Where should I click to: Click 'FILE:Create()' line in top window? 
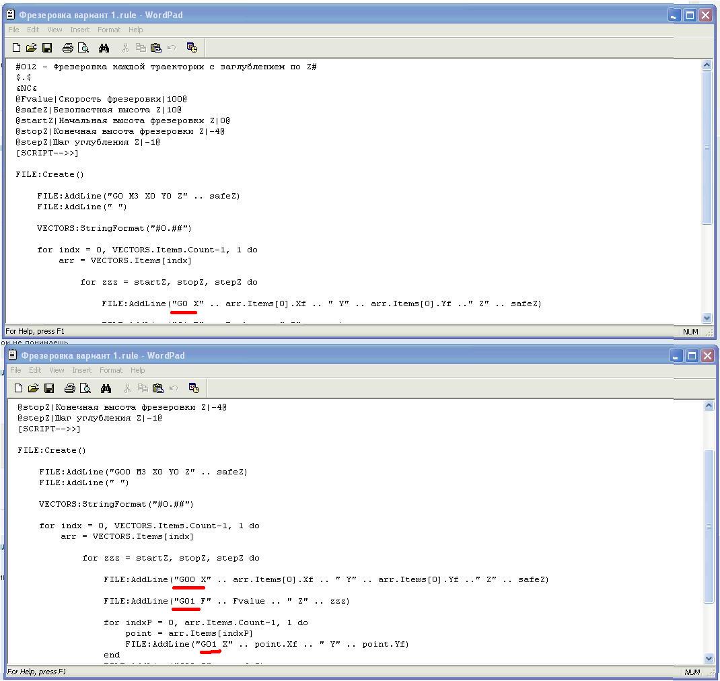50,174
